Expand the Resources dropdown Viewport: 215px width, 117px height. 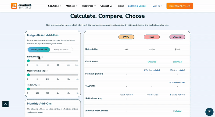point(89,6)
